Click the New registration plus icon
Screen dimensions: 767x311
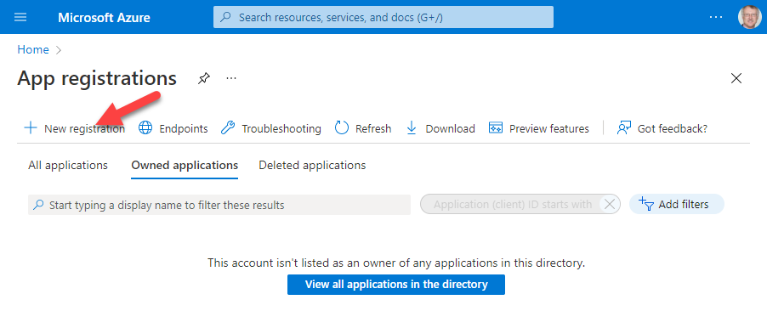tap(31, 128)
